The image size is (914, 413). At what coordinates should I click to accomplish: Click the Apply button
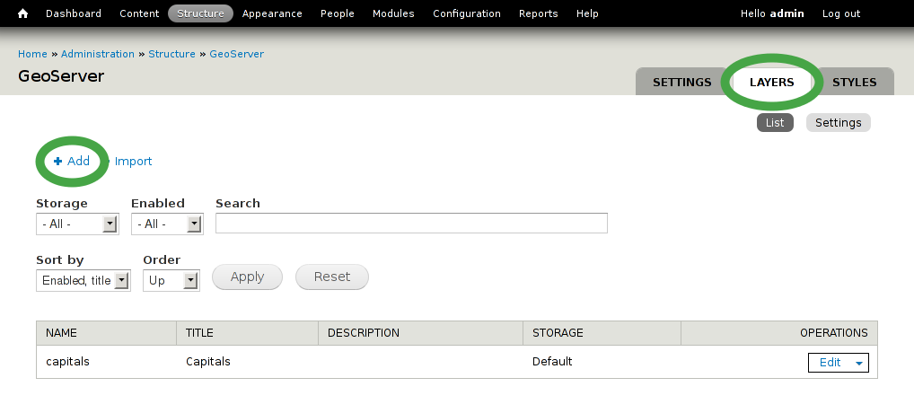point(247,277)
